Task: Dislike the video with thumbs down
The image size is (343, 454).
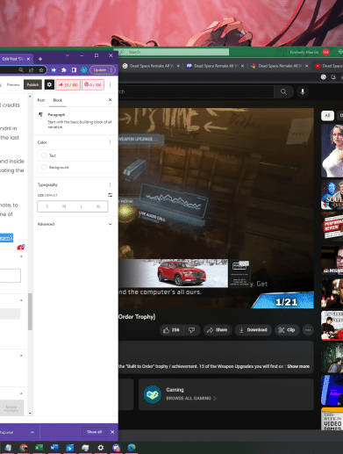Action: (x=192, y=330)
